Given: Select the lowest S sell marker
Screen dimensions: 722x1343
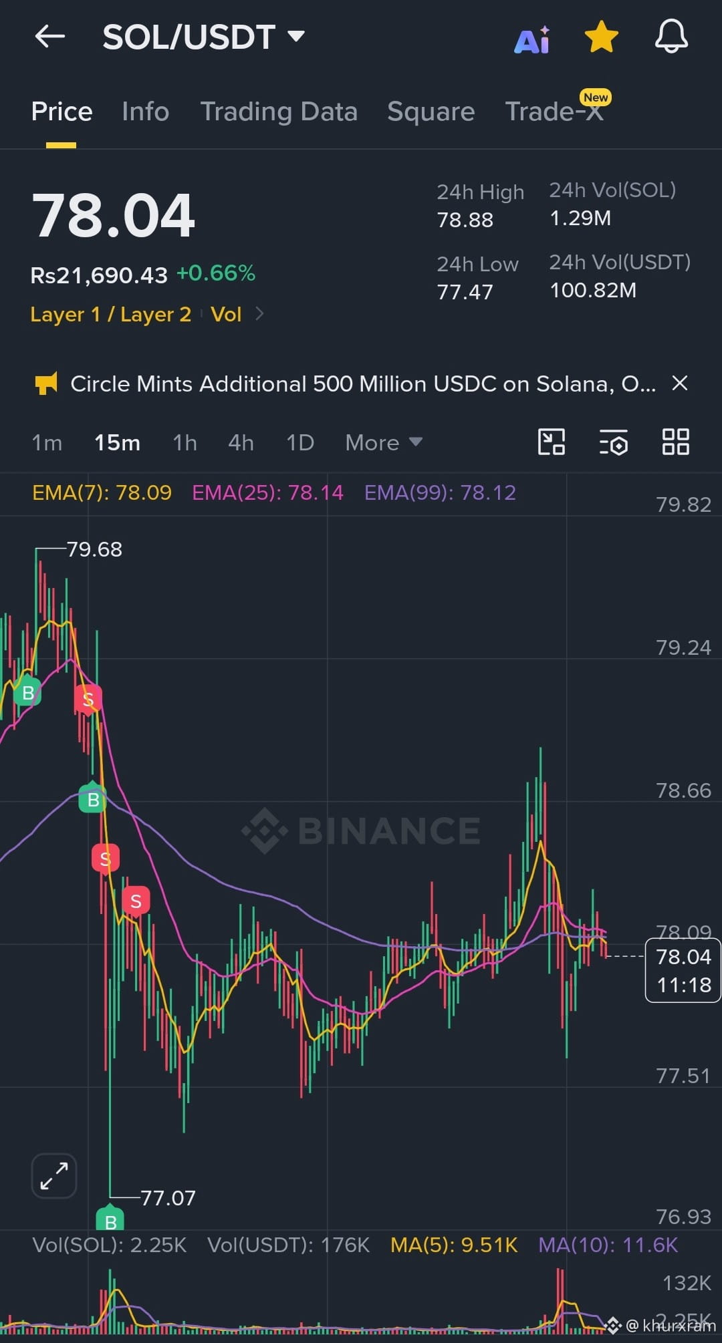Looking at the screenshot, I should [136, 901].
